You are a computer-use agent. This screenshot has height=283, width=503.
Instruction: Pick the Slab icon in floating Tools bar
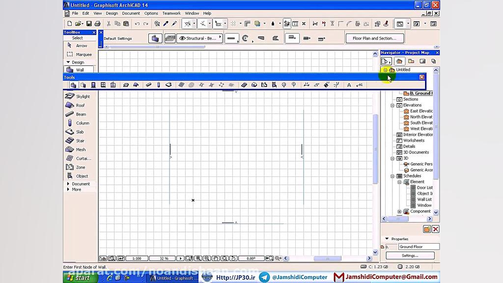[x=168, y=85]
